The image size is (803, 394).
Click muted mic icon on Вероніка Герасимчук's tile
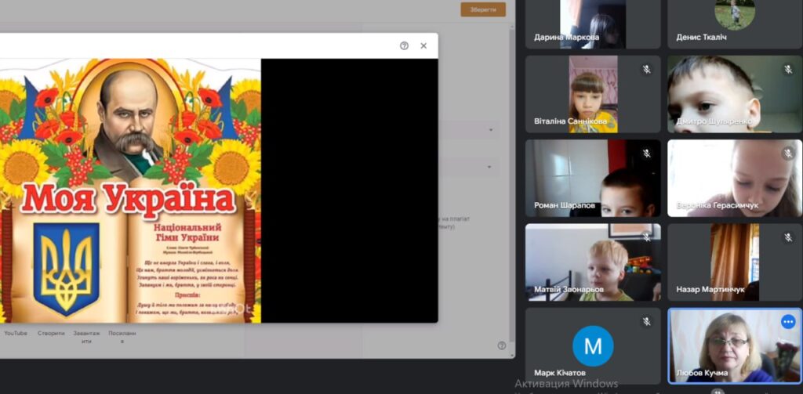(788, 154)
